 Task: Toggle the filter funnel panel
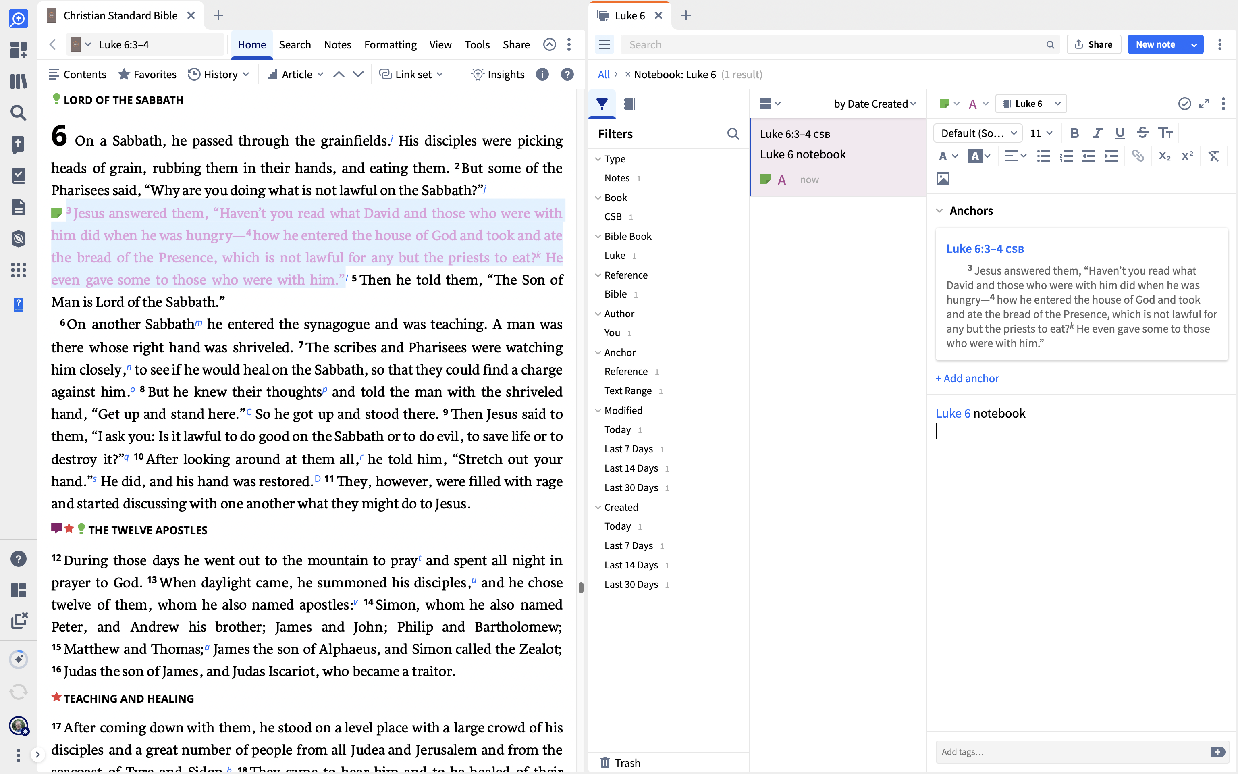pos(602,104)
